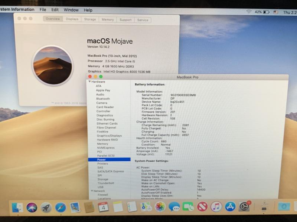Viewport: 297px width, 222px height.
Task: Switch to the Storage tab
Action: [x=90, y=19]
